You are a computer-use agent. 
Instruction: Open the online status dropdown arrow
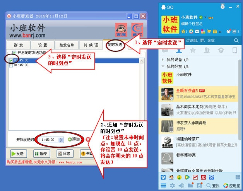(x=205, y=17)
